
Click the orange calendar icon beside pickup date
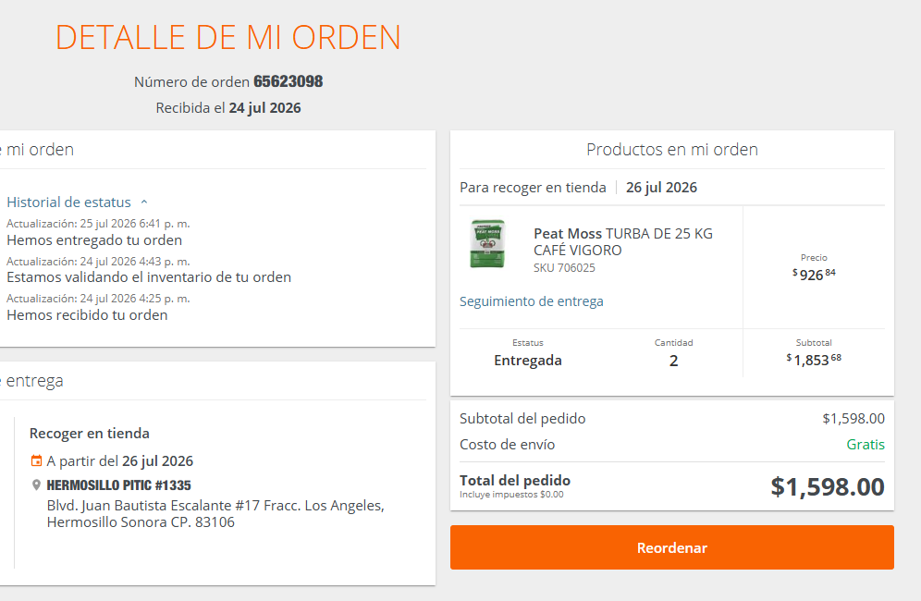[x=36, y=461]
